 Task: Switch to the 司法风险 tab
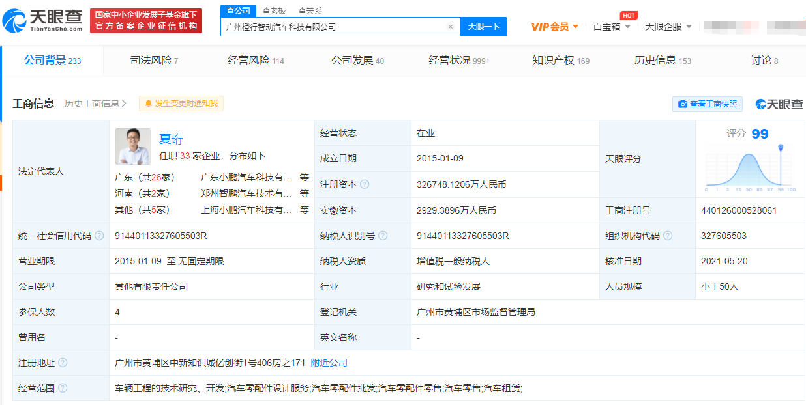click(154, 61)
